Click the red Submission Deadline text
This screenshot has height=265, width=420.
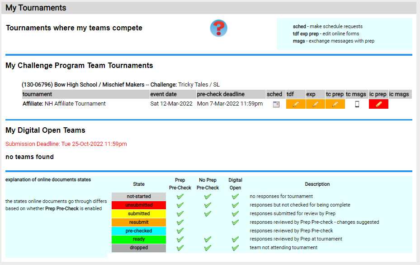66,144
